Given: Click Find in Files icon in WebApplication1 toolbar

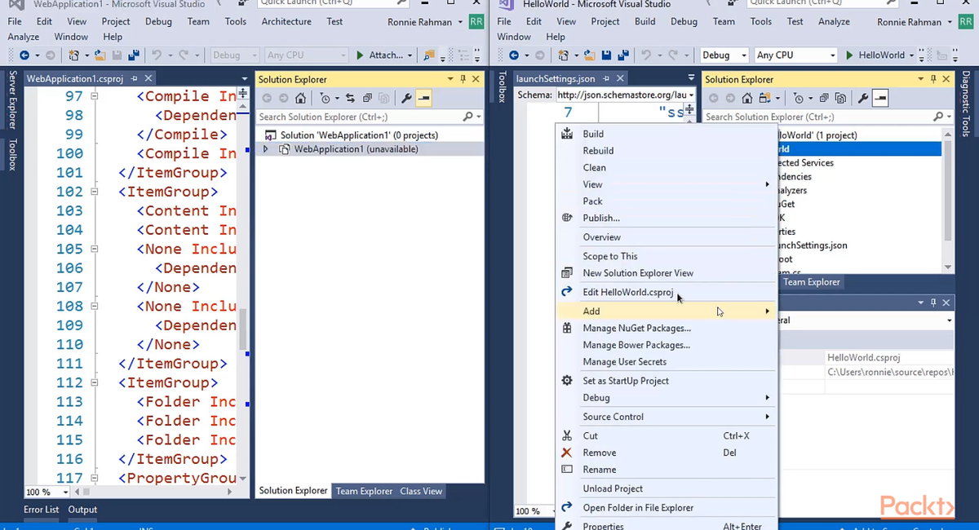Looking at the screenshot, I should [428, 55].
